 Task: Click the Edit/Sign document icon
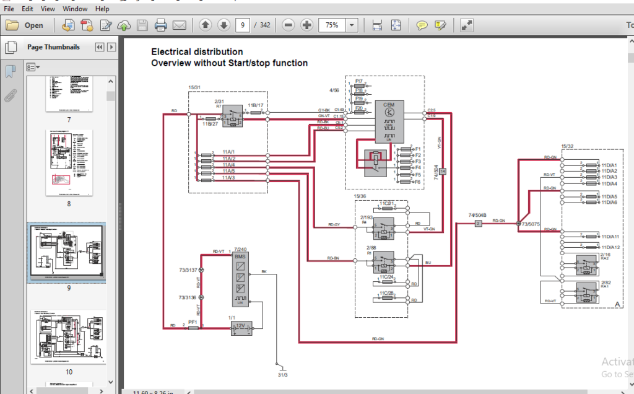pos(105,25)
